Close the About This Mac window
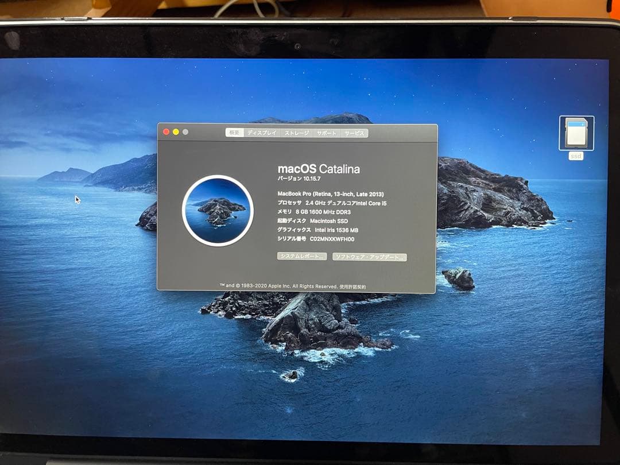The height and width of the screenshot is (465, 620). coord(166,131)
